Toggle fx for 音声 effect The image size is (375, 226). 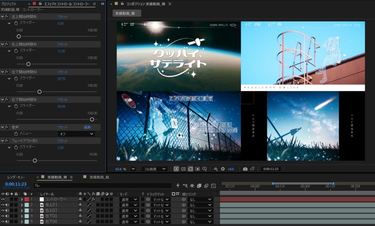pos(7,127)
